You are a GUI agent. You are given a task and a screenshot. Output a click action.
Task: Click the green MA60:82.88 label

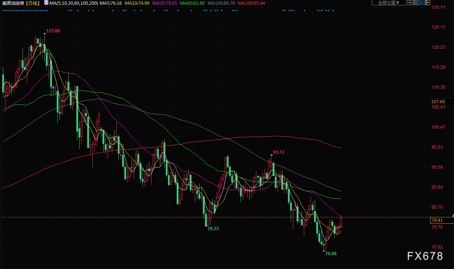click(x=192, y=3)
